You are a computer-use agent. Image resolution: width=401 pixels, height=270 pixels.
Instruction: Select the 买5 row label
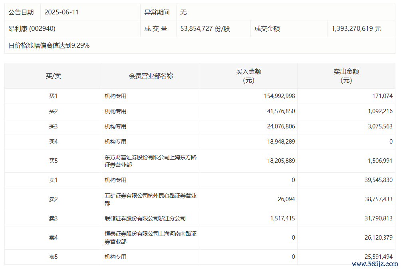(53, 161)
